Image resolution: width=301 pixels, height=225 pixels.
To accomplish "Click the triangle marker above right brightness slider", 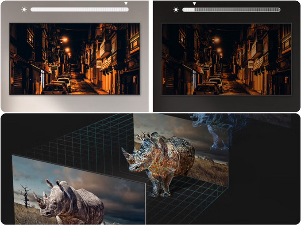I will [x=194, y=4].
